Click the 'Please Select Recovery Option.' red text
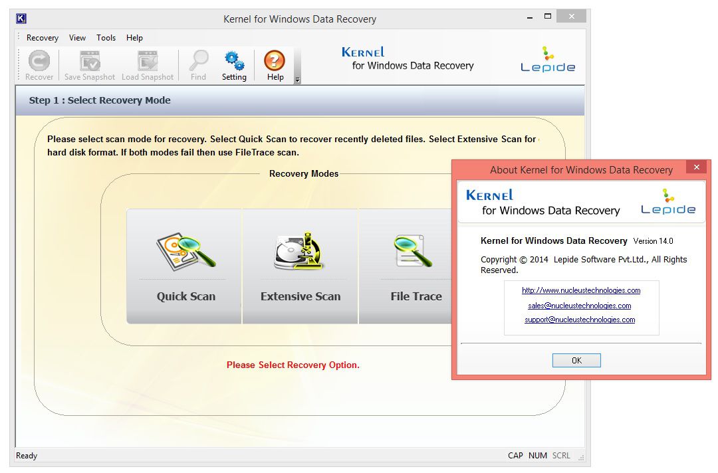Viewport: 718px width, 473px height. [293, 365]
